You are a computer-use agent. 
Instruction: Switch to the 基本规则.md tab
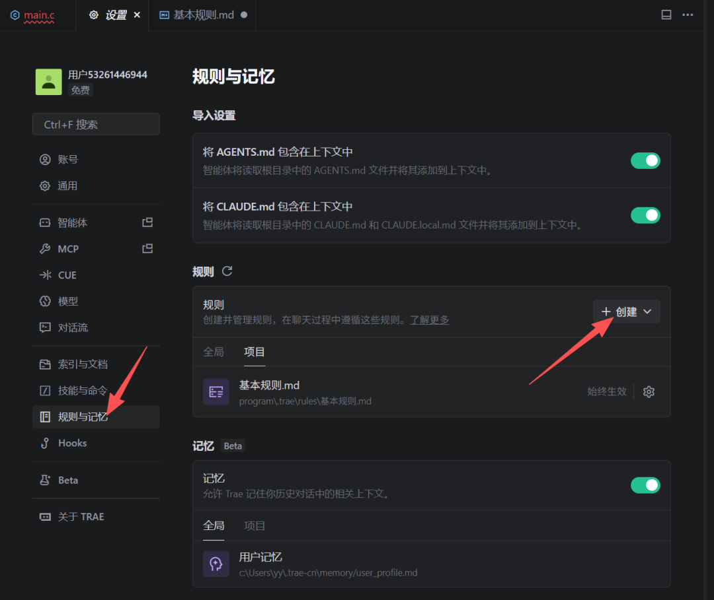(203, 15)
